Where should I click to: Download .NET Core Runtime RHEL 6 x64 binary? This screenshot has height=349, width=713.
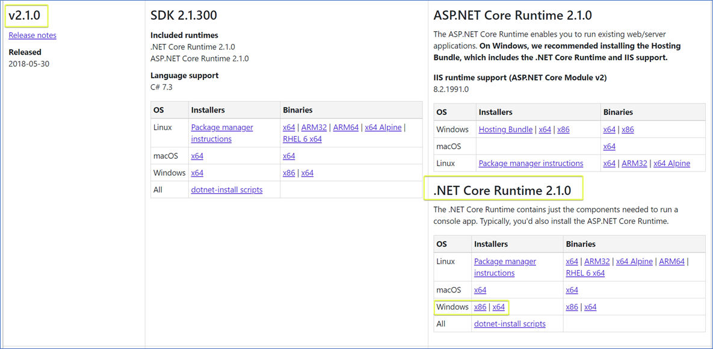pyautogui.click(x=585, y=273)
